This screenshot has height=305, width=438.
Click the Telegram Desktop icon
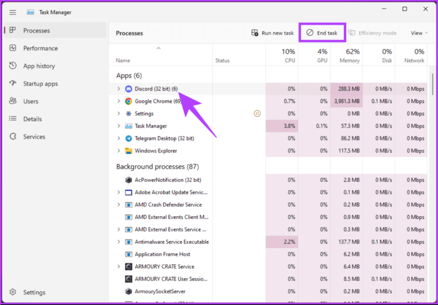pyautogui.click(x=128, y=139)
